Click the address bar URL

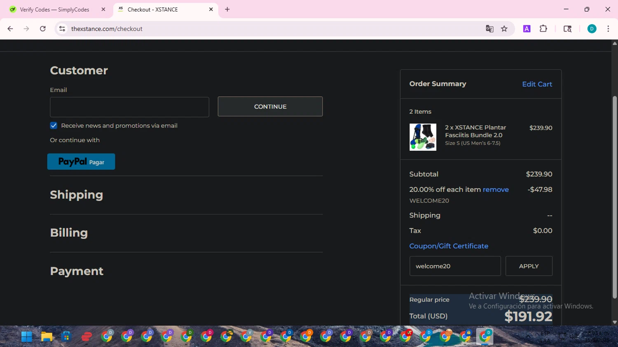107,29
